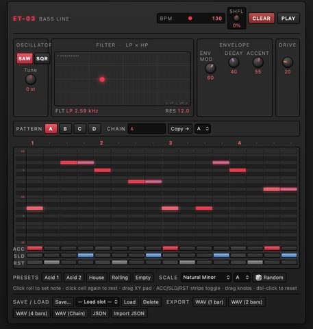
Task: Toggle the last lit rest step
Action: point(255,263)
